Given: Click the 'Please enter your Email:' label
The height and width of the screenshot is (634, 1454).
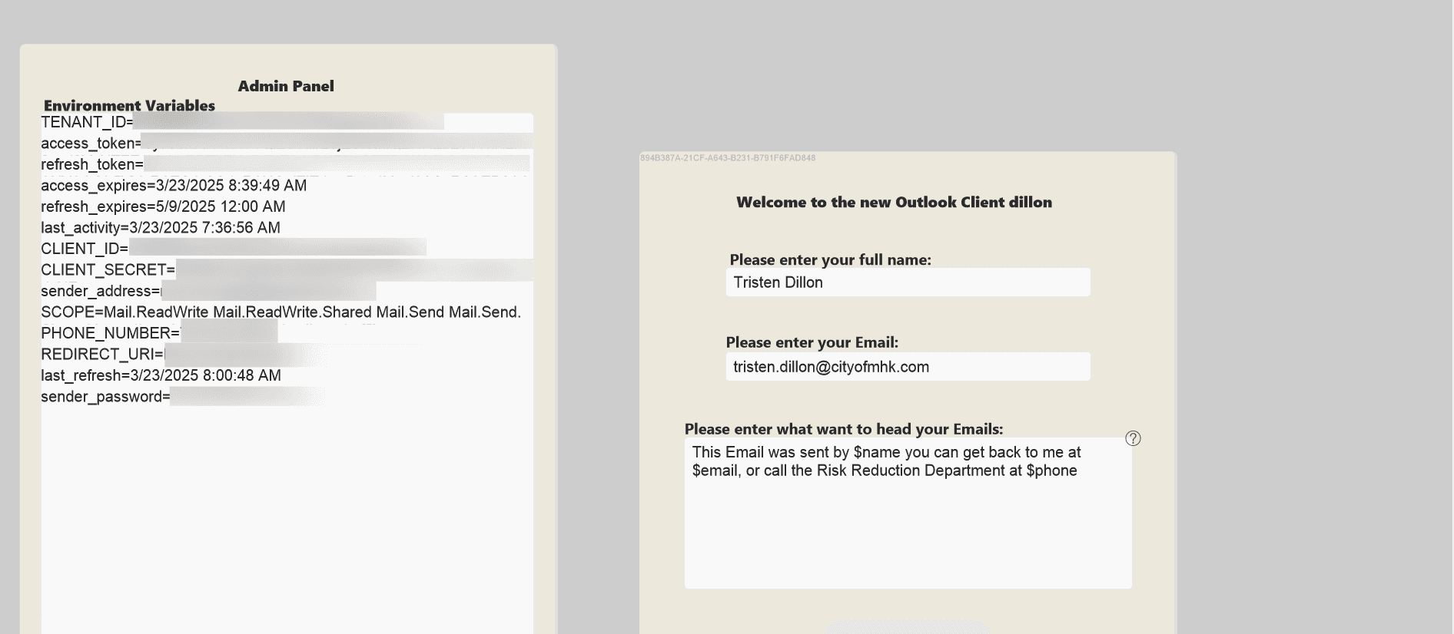Looking at the screenshot, I should pos(812,342).
